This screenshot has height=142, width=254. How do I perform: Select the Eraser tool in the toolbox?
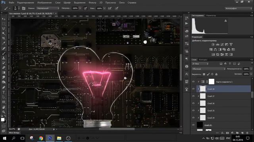(x=4, y=67)
